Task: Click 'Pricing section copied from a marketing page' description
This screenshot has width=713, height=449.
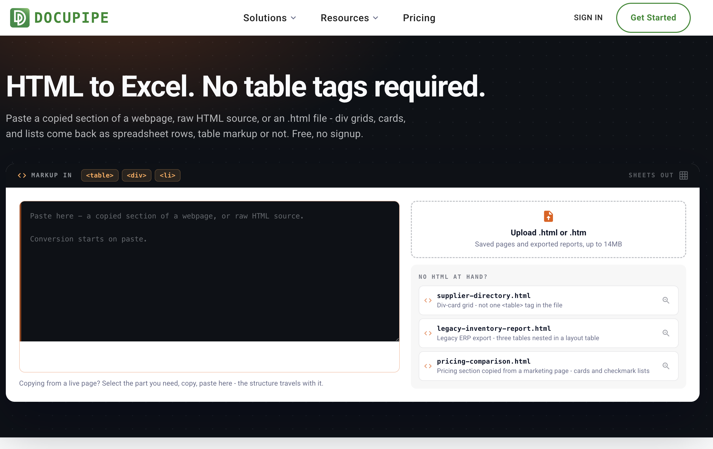Action: [x=543, y=371]
